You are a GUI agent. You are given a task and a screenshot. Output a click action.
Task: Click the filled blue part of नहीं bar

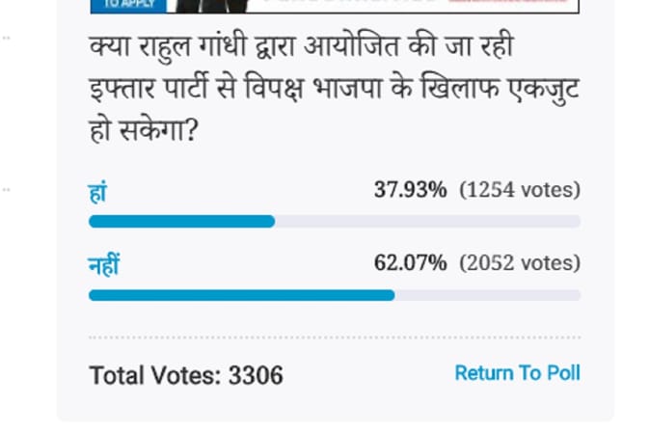[x=241, y=295]
